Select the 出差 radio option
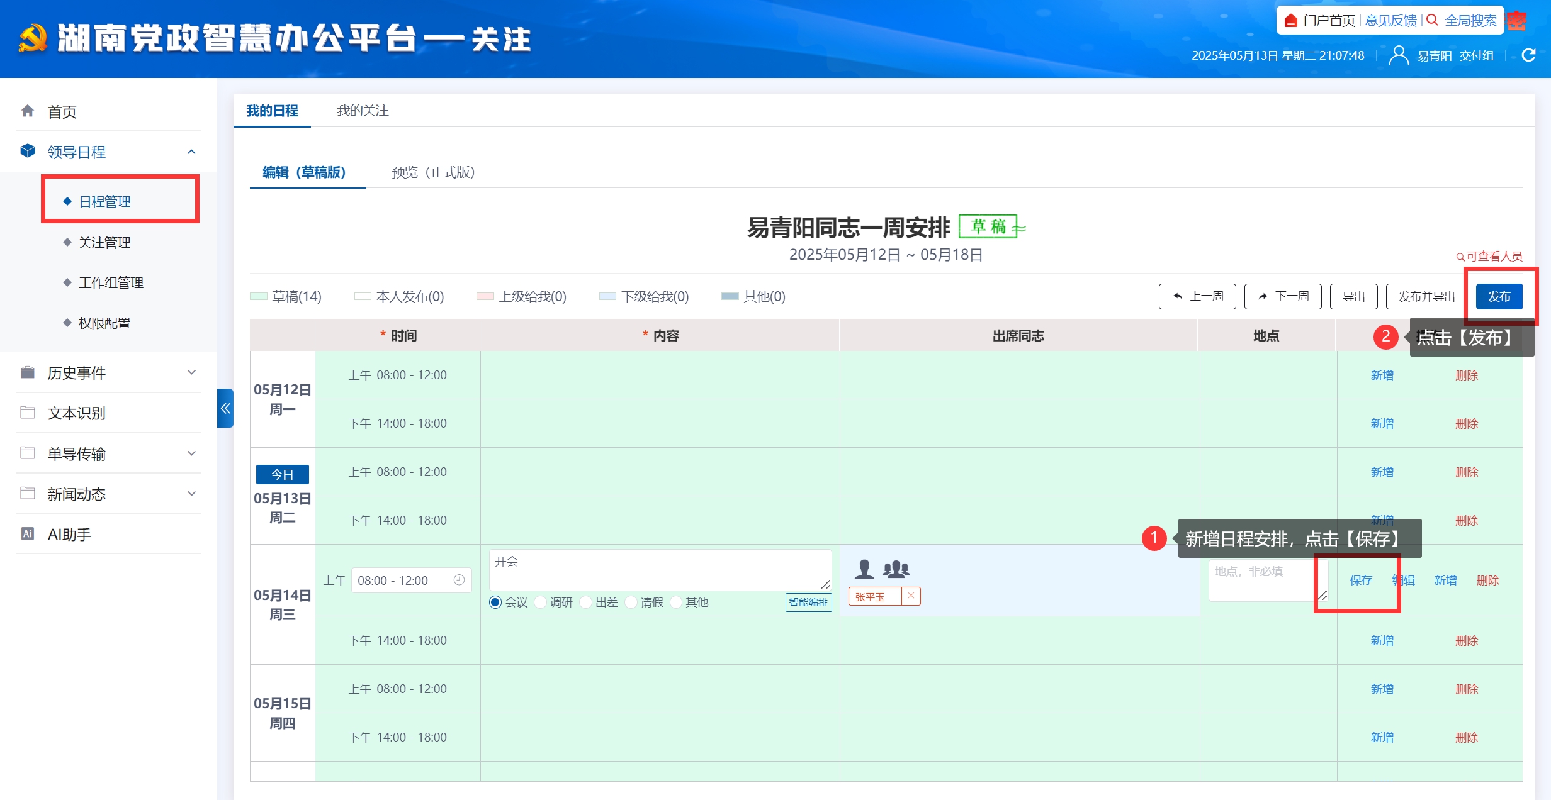The width and height of the screenshot is (1551, 800). click(586, 603)
